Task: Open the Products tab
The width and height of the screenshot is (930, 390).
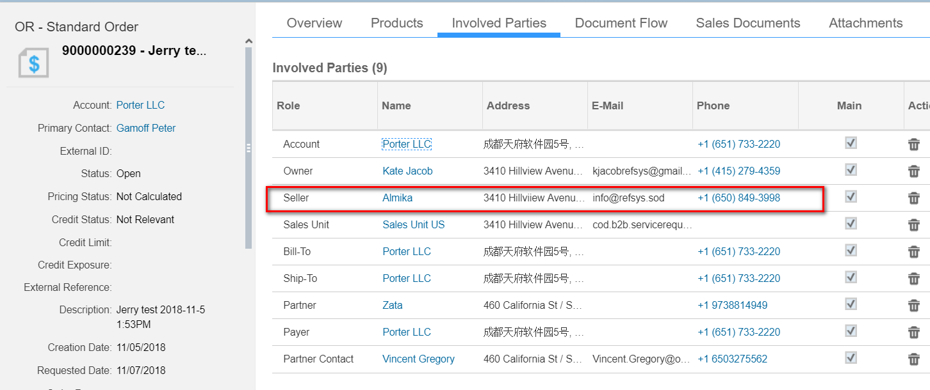Action: [x=396, y=23]
